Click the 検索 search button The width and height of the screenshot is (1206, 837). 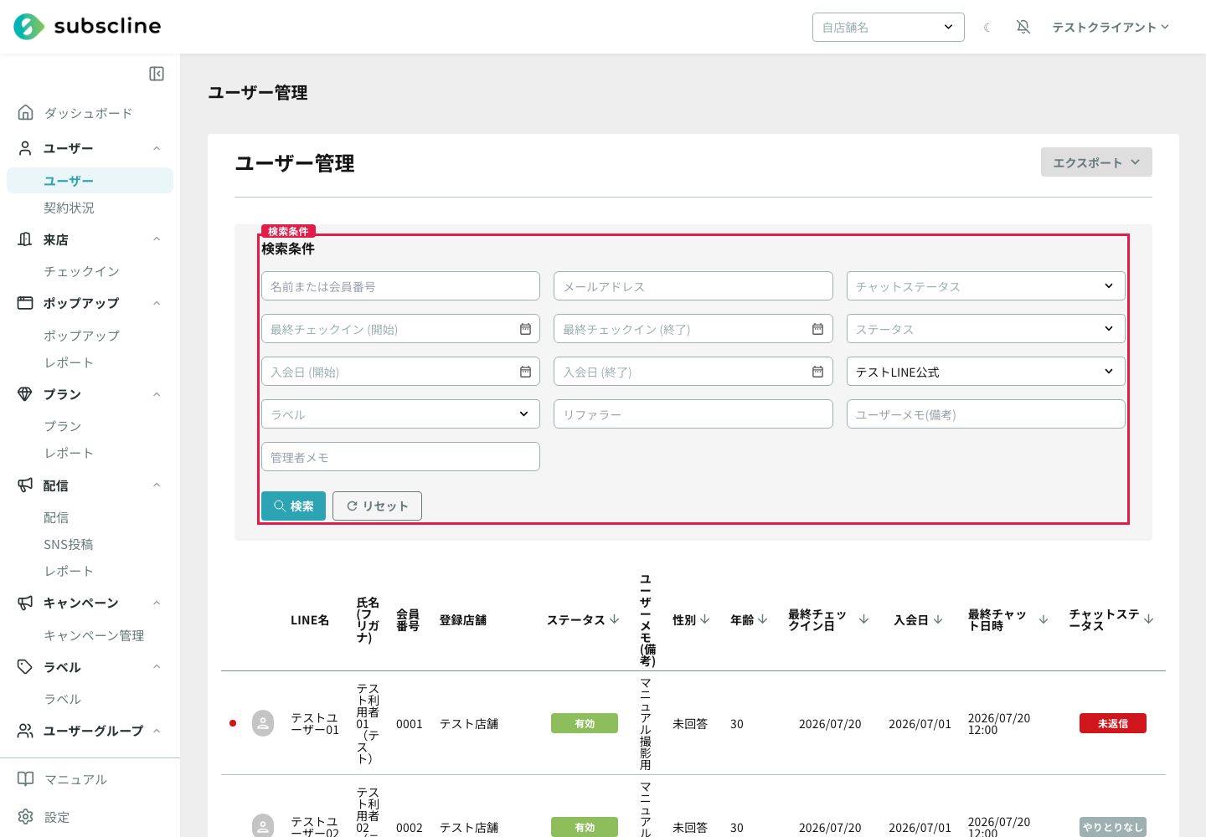click(x=293, y=506)
